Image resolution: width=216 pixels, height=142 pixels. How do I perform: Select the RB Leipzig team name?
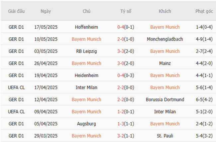coord(86,51)
